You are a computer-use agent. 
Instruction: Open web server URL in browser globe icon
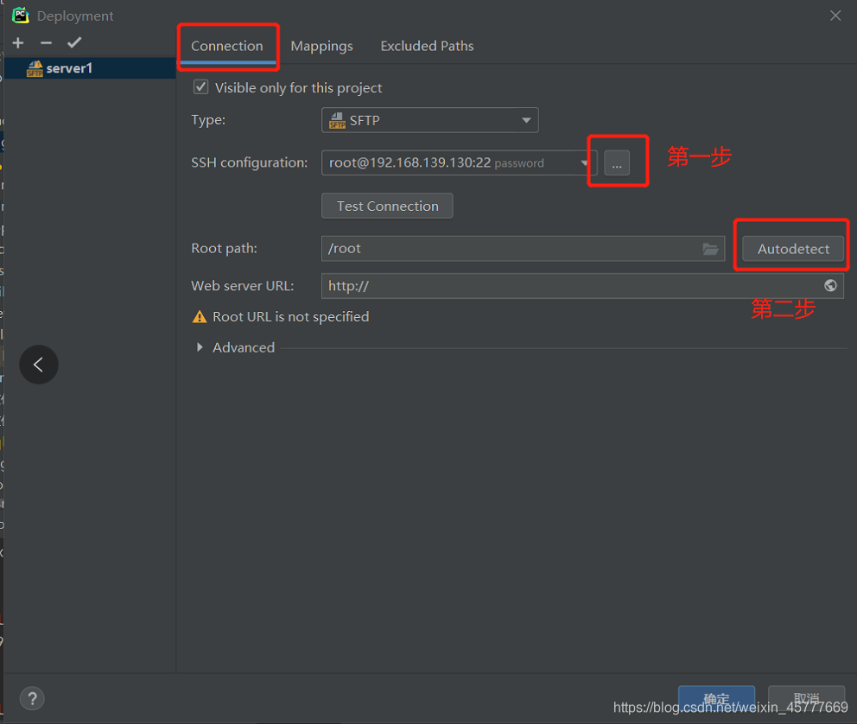[x=830, y=286]
